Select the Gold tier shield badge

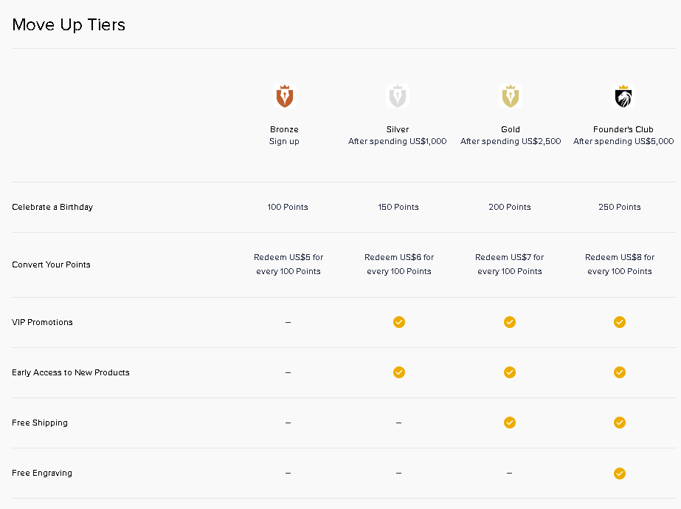point(510,96)
